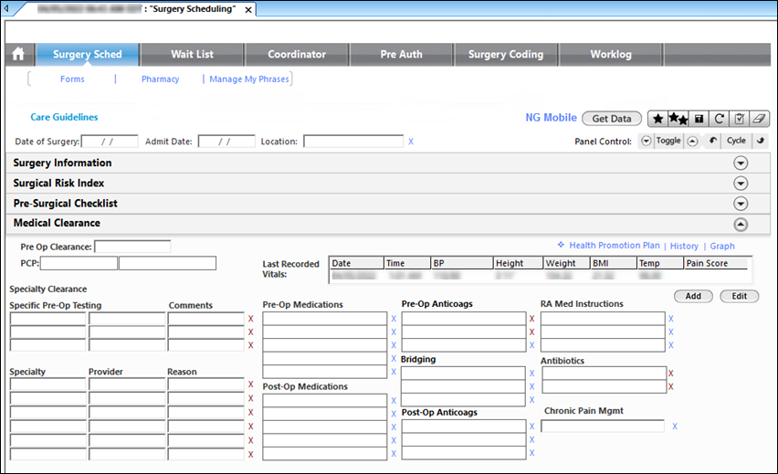Click the Pain Score column header
The height and width of the screenshot is (474, 778).
pyautogui.click(x=716, y=263)
